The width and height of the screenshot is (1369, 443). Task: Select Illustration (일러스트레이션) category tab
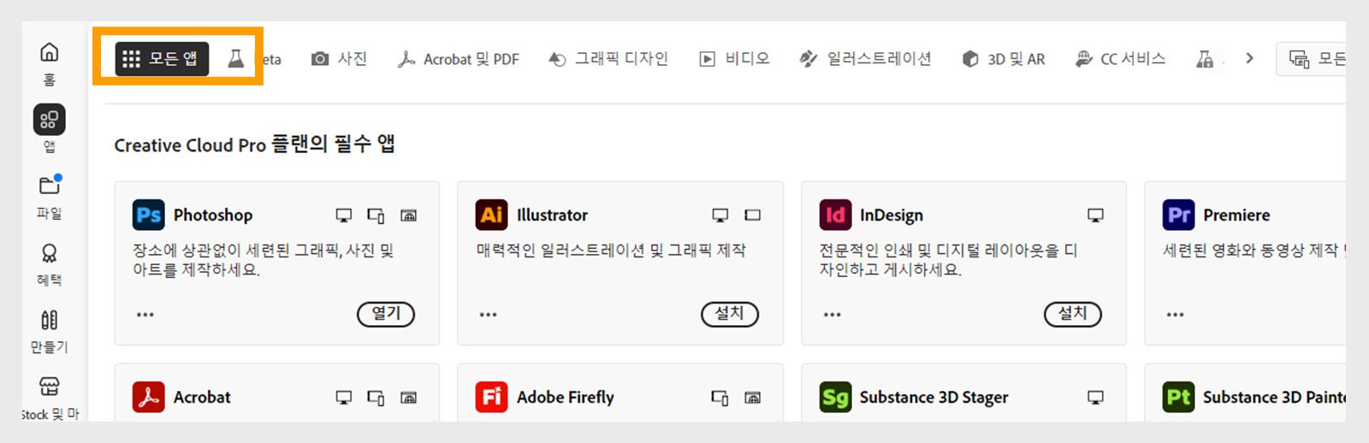(865, 59)
